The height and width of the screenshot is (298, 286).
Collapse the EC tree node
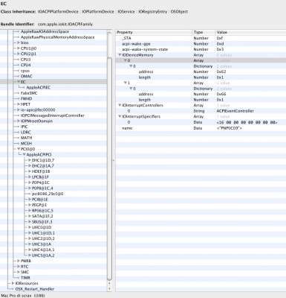click(19, 82)
